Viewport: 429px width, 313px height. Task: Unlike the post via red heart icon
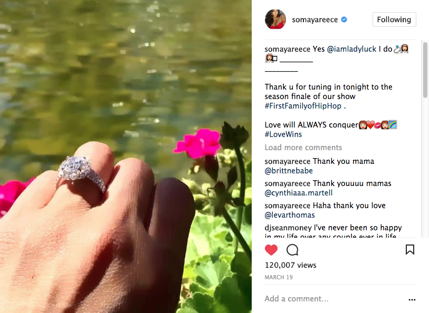coord(271,250)
